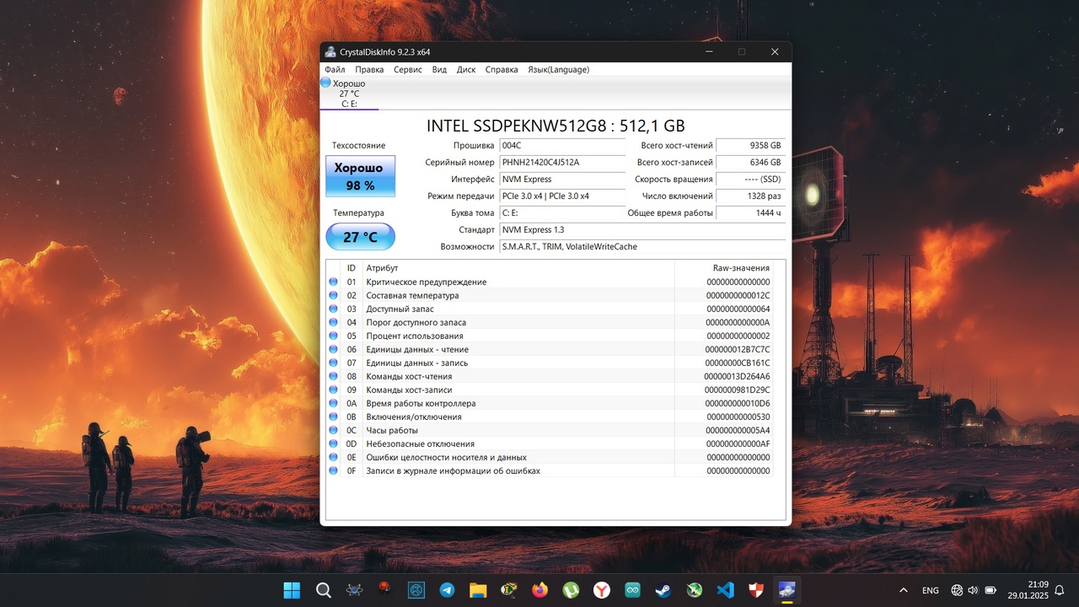
Task: Select the Составная температура attribute name
Action: (x=412, y=295)
